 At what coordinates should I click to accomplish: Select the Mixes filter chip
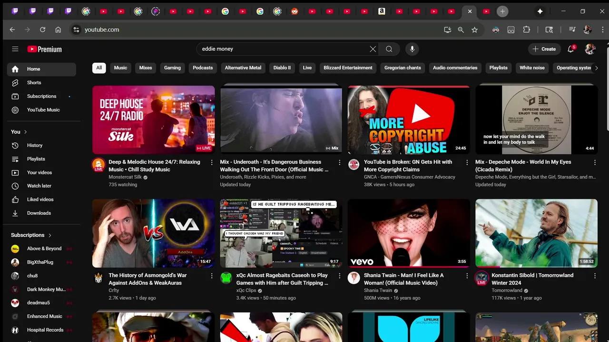146,68
